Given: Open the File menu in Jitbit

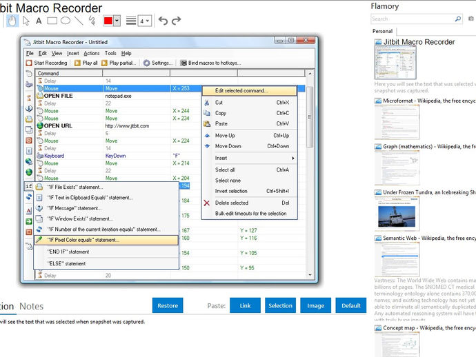Looking at the screenshot, I should click(30, 53).
